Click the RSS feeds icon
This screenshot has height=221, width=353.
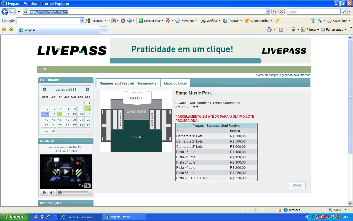(x=281, y=30)
